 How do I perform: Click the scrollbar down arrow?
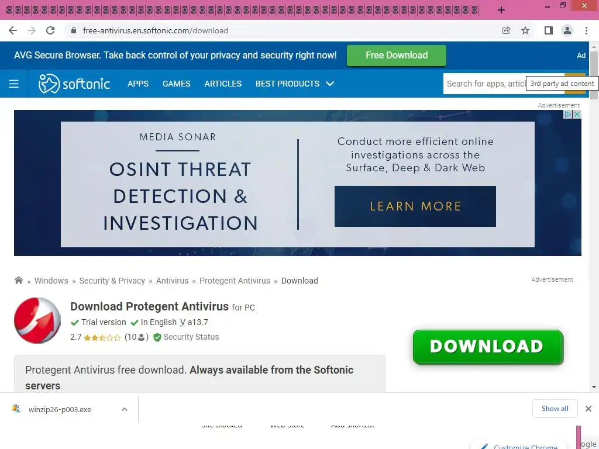point(594,387)
